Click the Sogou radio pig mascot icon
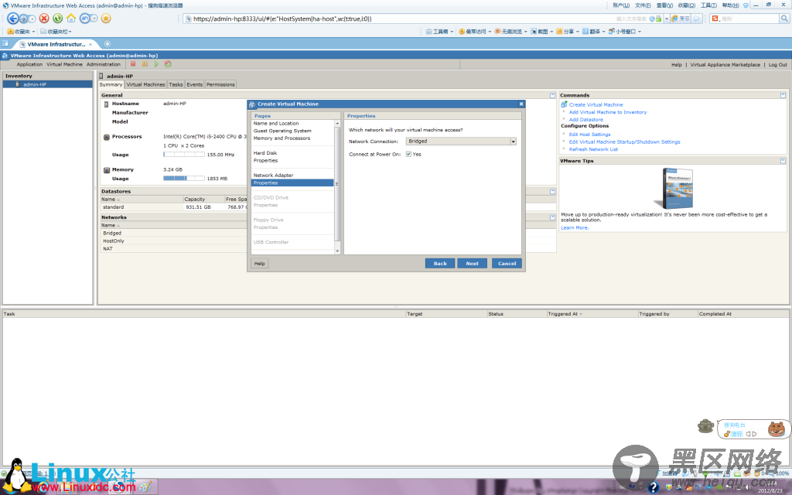The height and width of the screenshot is (495, 792). pos(776,428)
